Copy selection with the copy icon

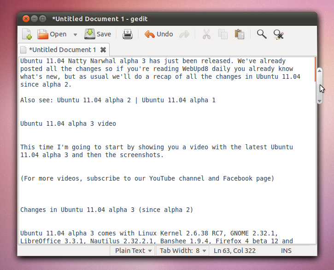[x=223, y=34]
